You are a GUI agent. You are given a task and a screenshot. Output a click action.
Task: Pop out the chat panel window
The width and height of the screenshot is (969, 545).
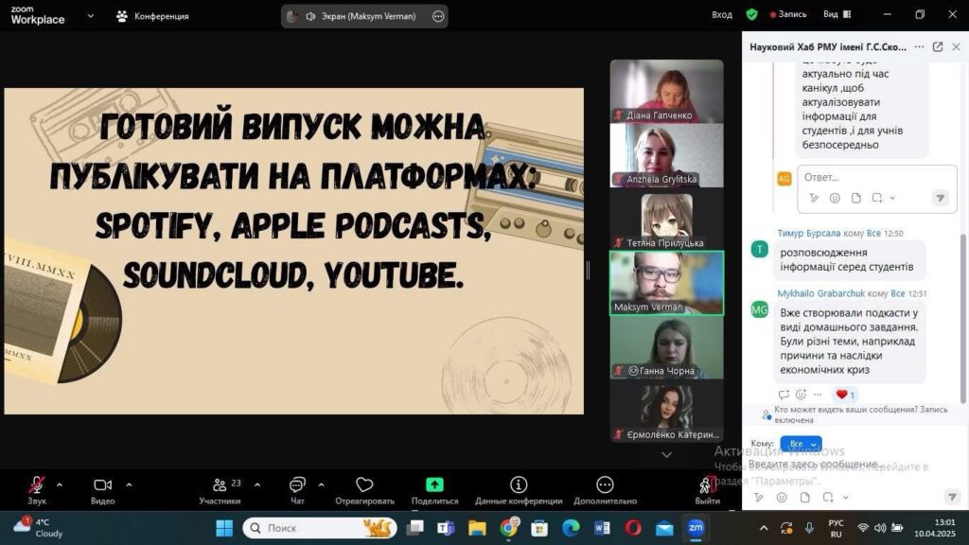[937, 46]
